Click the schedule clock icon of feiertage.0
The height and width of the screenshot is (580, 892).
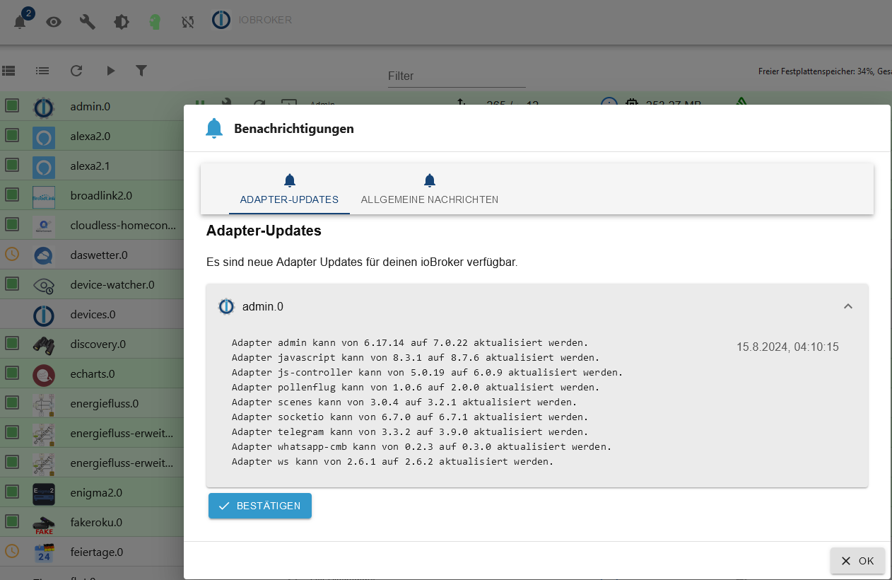pos(12,550)
